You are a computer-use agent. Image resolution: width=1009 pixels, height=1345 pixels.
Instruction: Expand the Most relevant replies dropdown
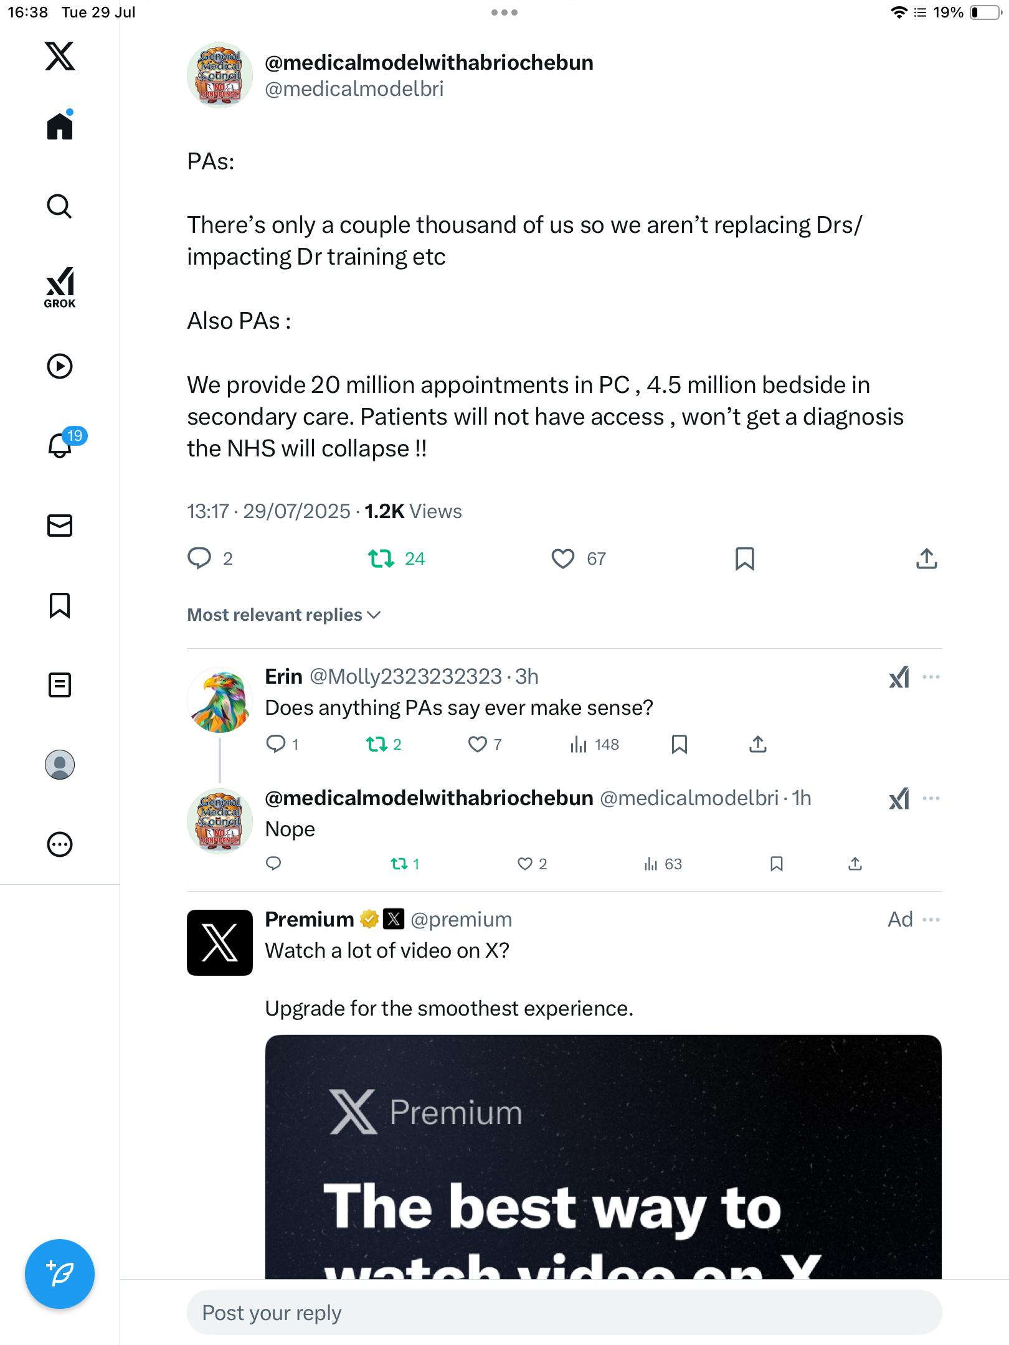point(284,615)
